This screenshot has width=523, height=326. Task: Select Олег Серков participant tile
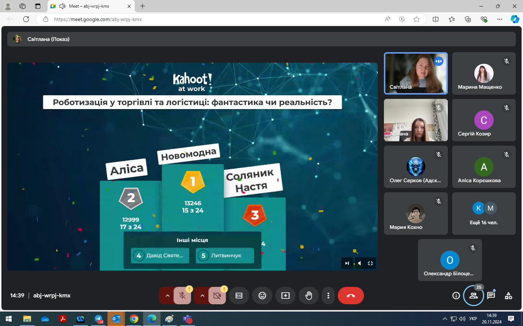(416, 167)
